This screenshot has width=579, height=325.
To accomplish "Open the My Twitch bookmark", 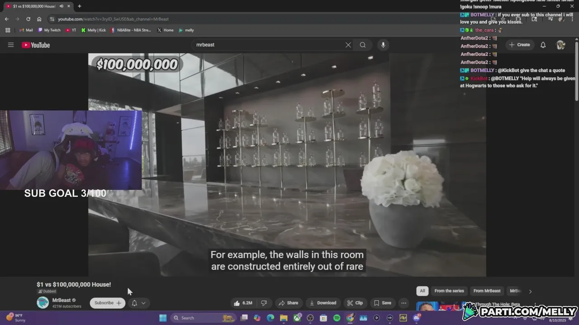I will 49,30.
